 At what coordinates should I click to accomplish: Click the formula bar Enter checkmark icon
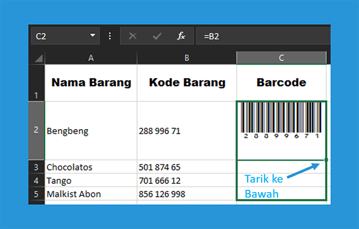(157, 36)
